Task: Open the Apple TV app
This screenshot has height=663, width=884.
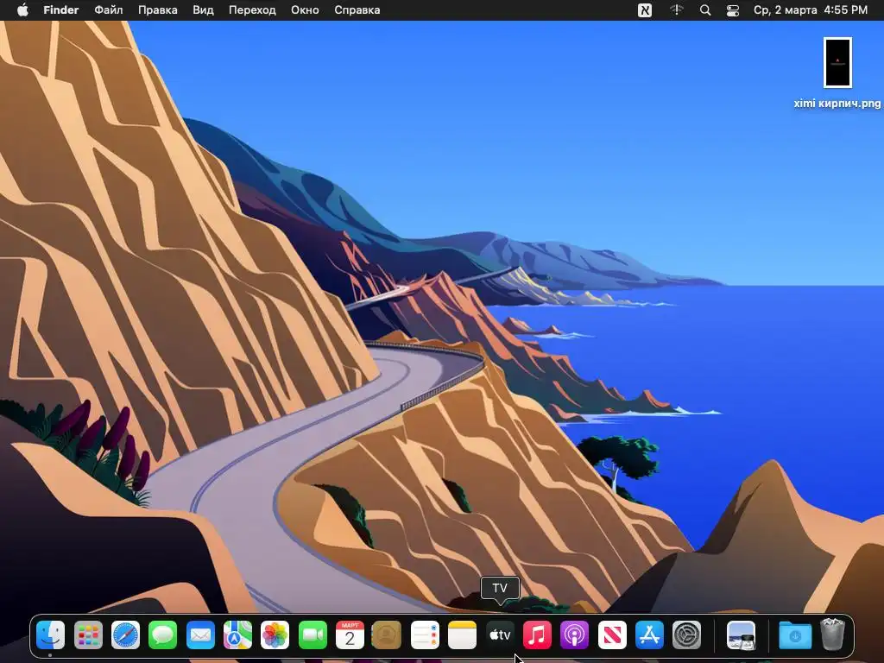Action: (x=500, y=635)
